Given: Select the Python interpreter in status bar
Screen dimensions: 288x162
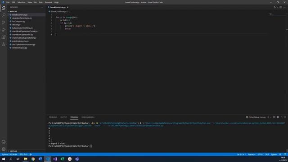Looking at the screenshot, I should tap(9, 154).
